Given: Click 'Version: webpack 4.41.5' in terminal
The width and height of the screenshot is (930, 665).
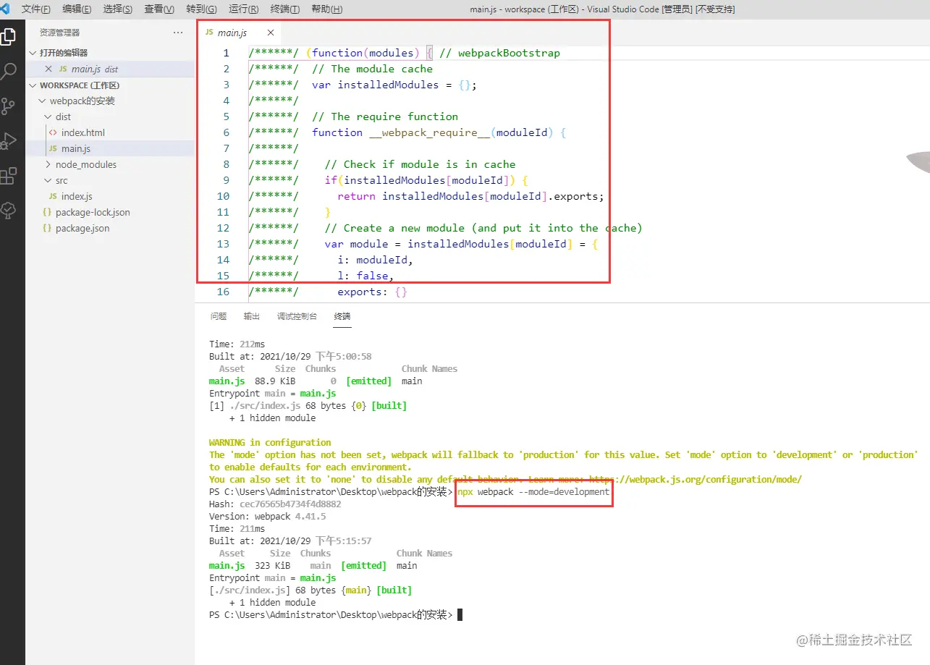Looking at the screenshot, I should point(268,516).
